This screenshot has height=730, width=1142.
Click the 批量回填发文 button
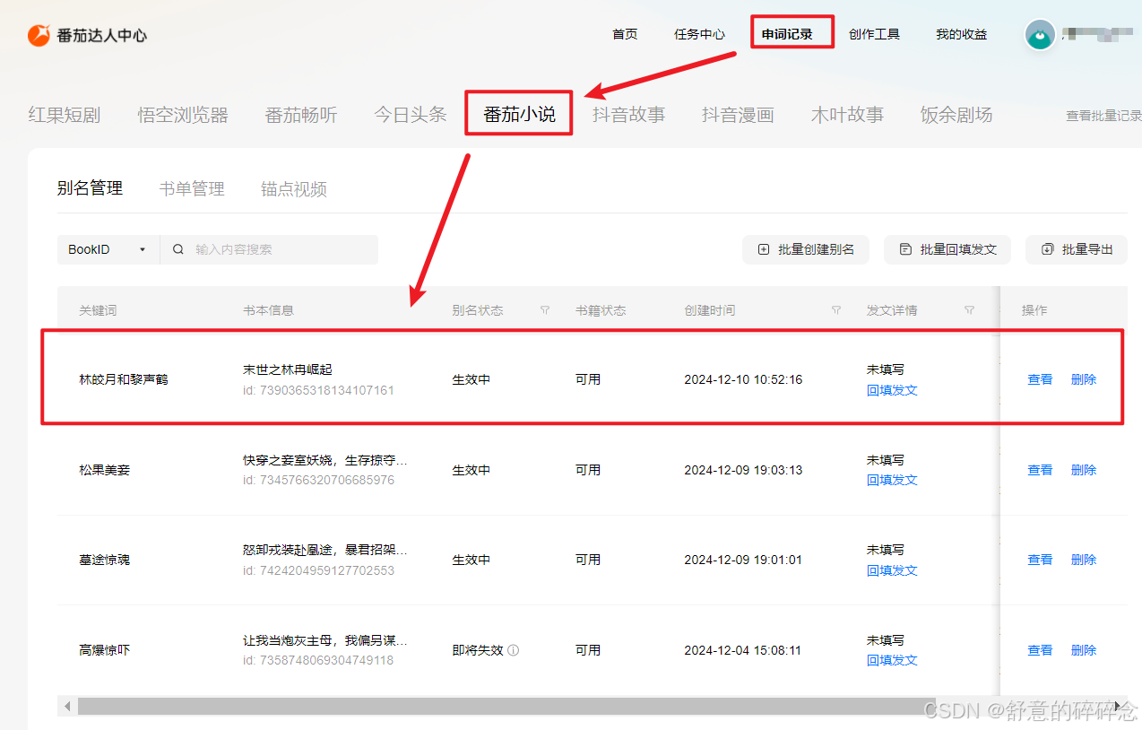pos(947,249)
